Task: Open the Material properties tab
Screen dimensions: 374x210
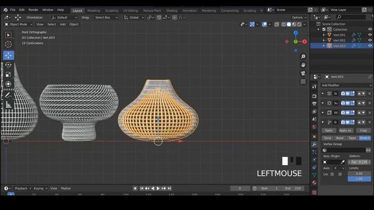Action: pyautogui.click(x=314, y=183)
